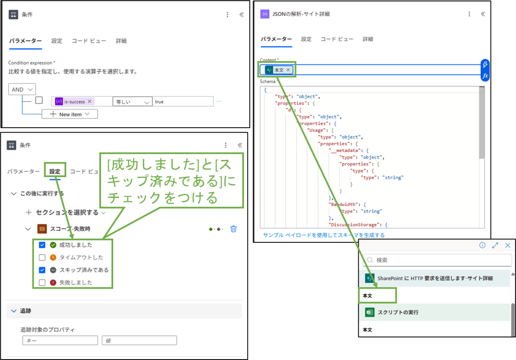Select パラメーター tab in 条件 panel showing 追跡
516x360 pixels.
(x=23, y=171)
